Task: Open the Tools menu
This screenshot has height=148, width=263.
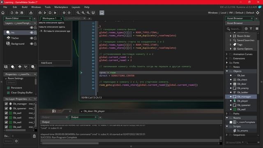Action: 48,7
